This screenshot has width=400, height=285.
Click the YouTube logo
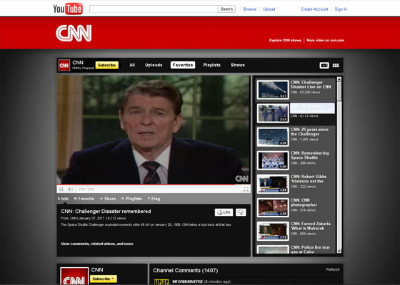pos(68,9)
